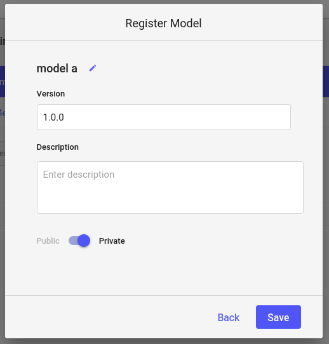
Task: Select the Public label next to the switch
Action: click(48, 241)
